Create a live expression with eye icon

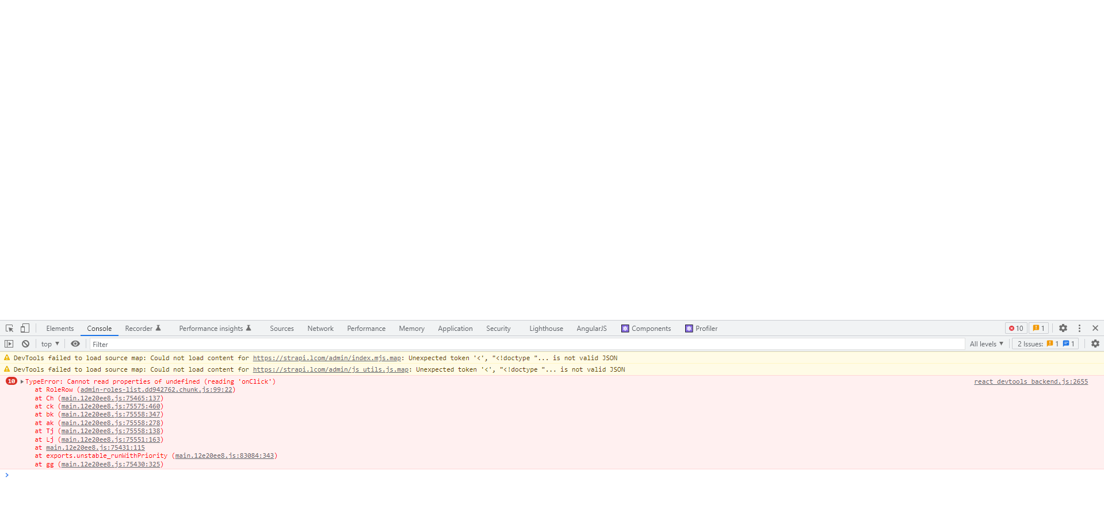(75, 344)
